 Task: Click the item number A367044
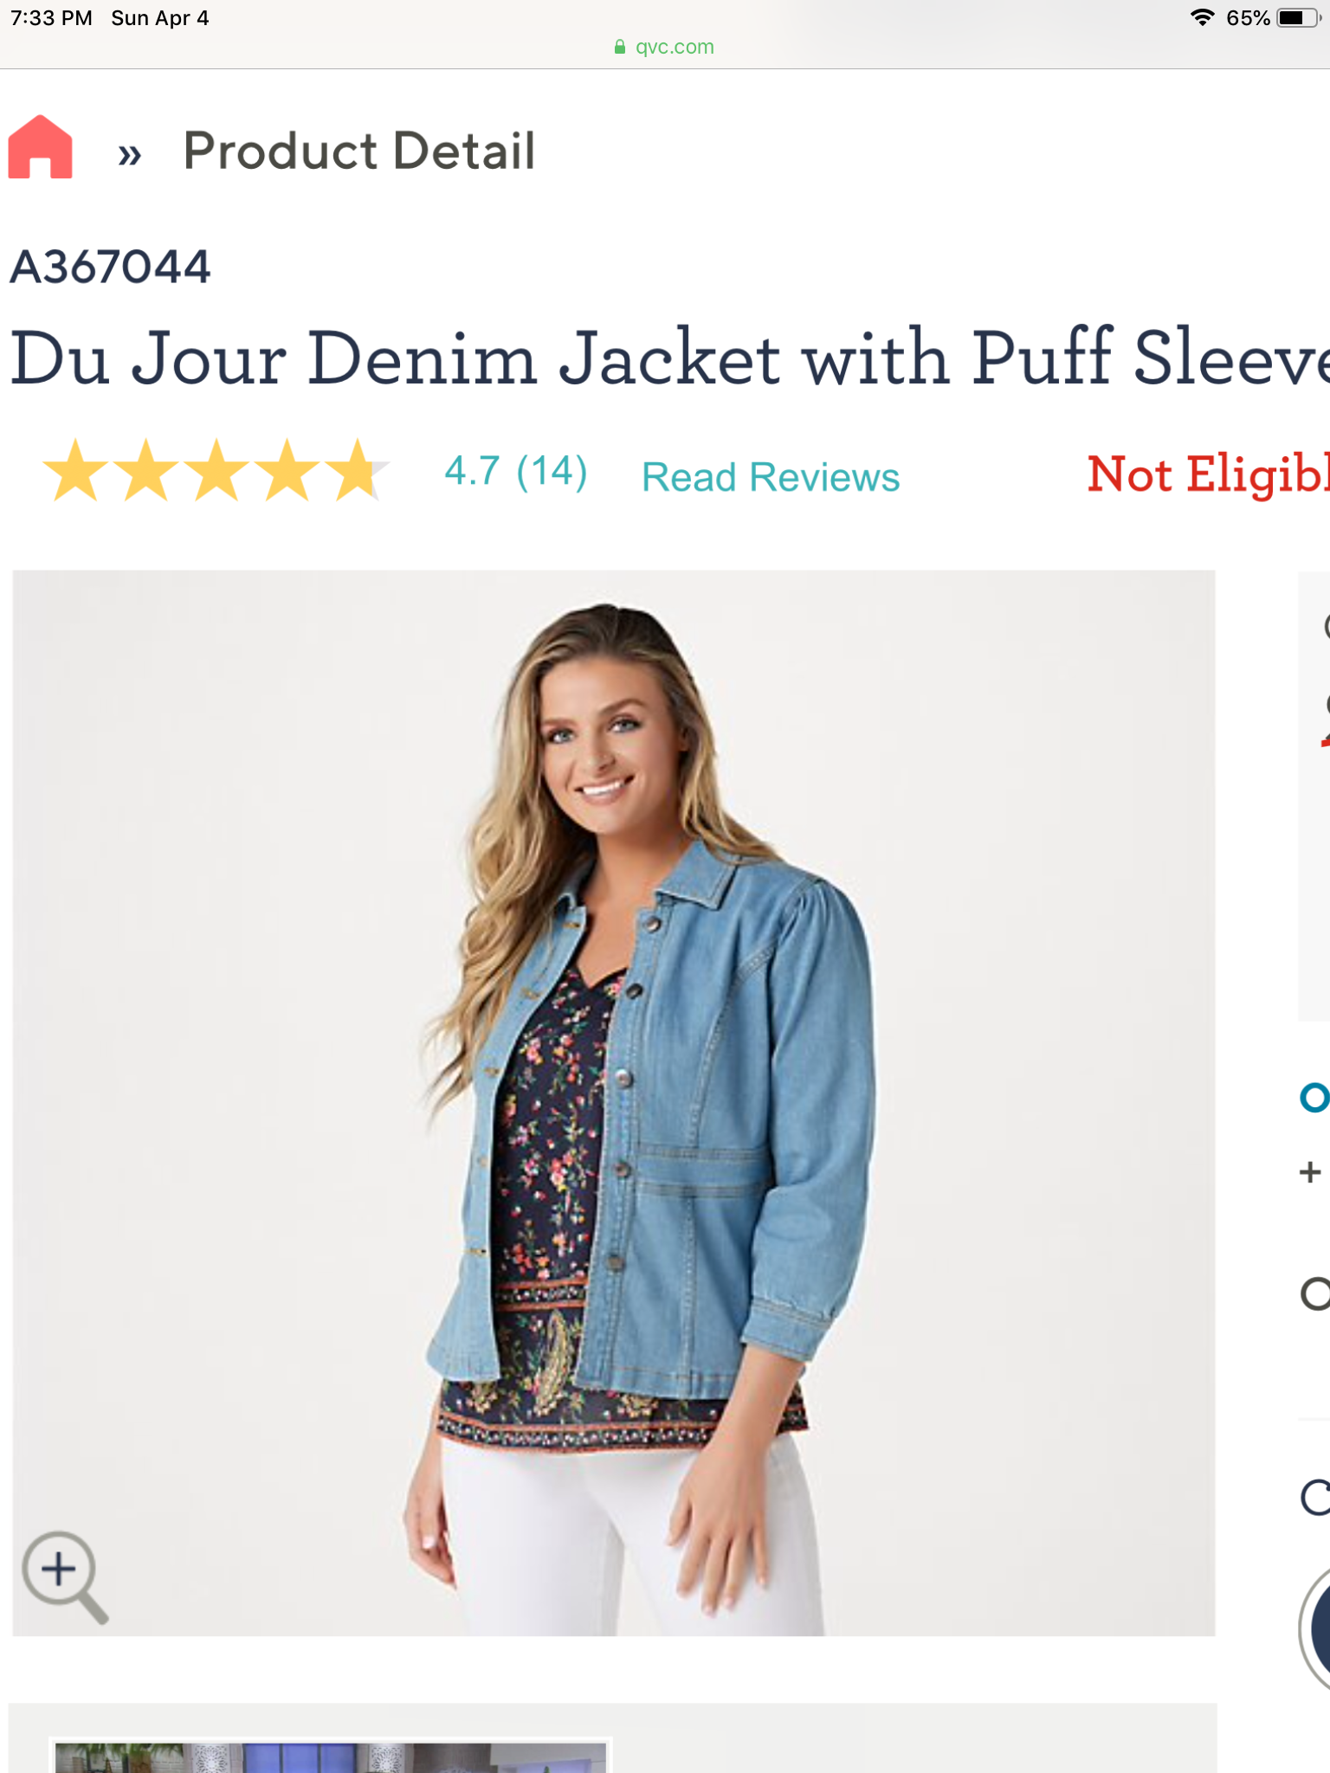coord(110,267)
